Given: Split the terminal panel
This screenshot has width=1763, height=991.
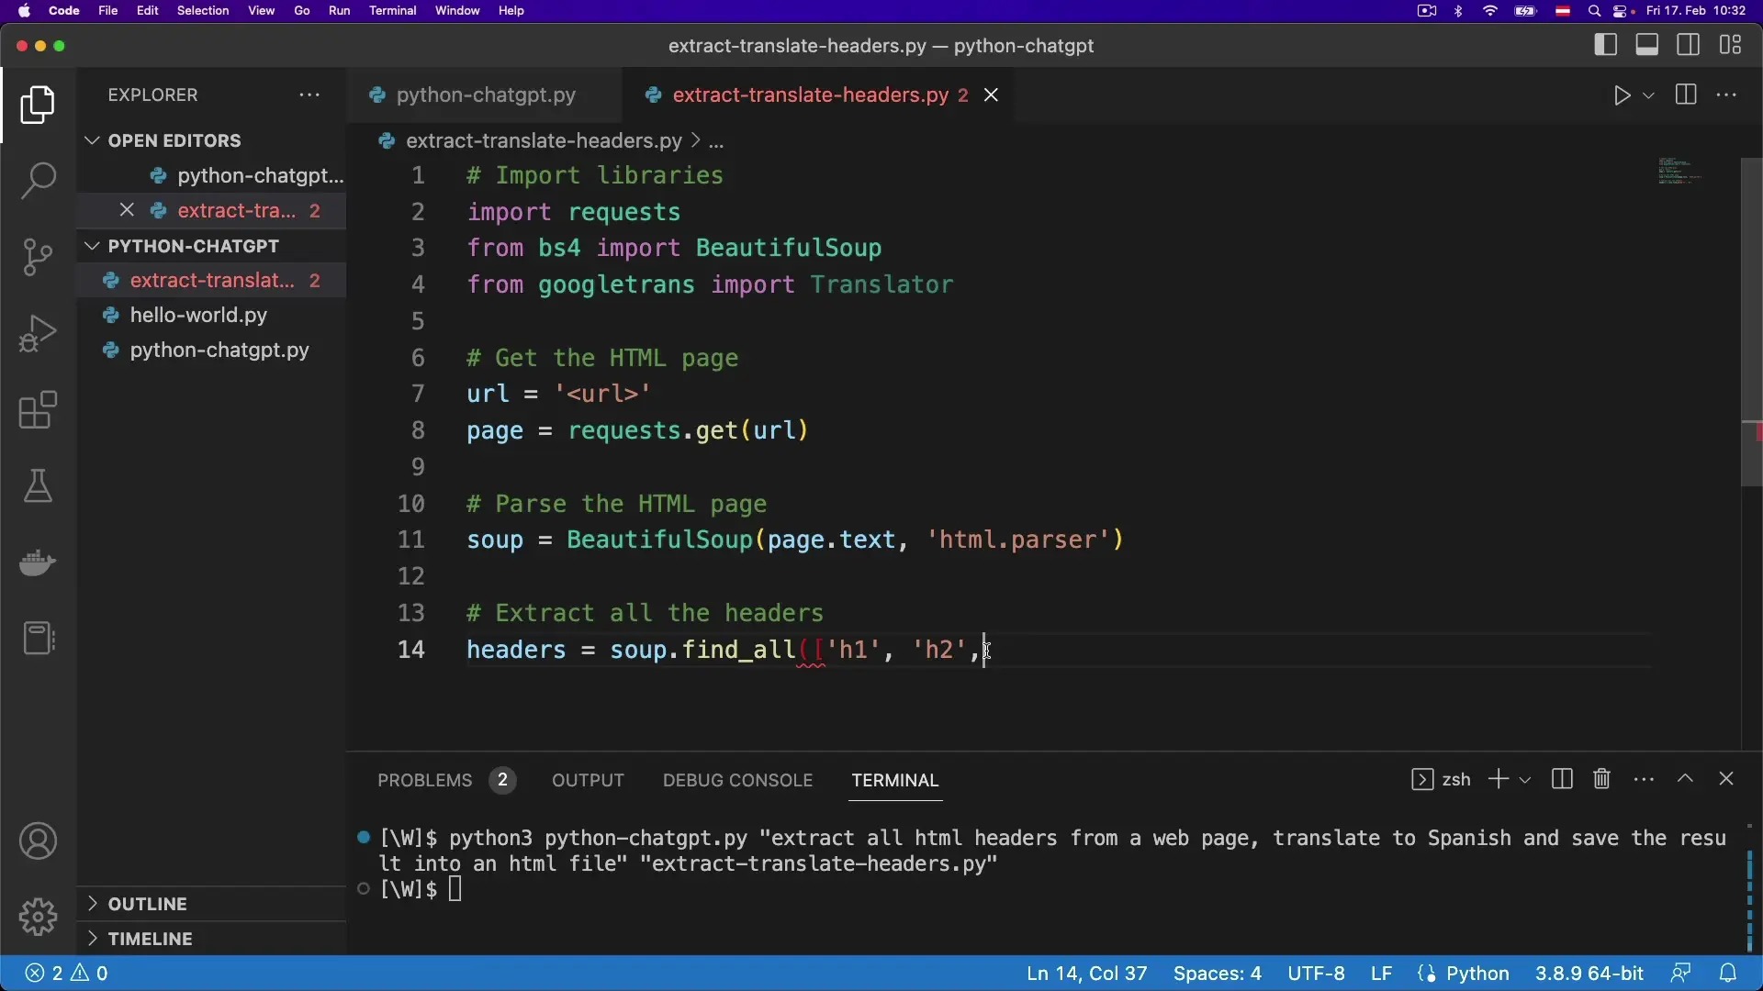Looking at the screenshot, I should click(x=1562, y=779).
